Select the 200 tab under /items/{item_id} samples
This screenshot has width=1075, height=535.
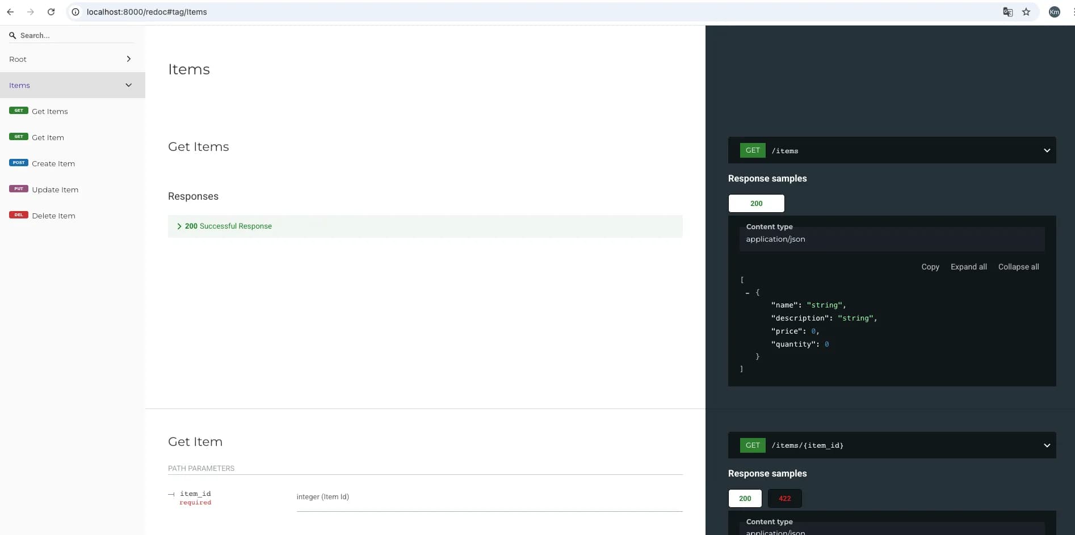[745, 498]
